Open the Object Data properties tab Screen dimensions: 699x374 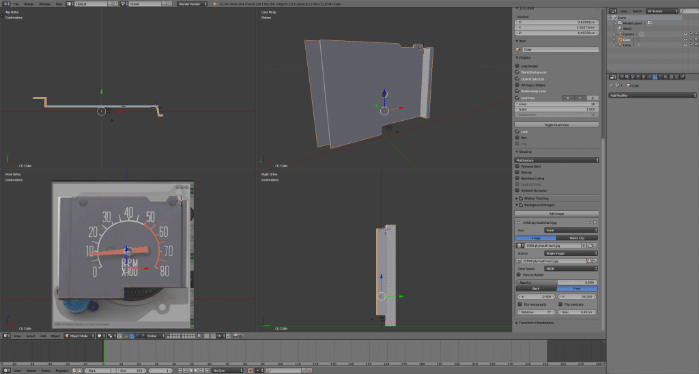660,76
